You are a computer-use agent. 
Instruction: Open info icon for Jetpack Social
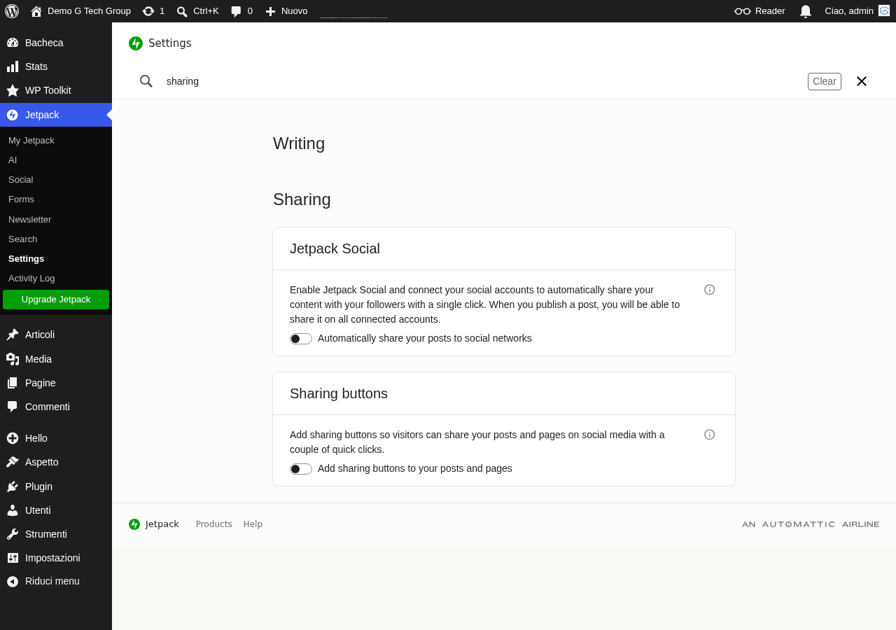click(x=710, y=290)
